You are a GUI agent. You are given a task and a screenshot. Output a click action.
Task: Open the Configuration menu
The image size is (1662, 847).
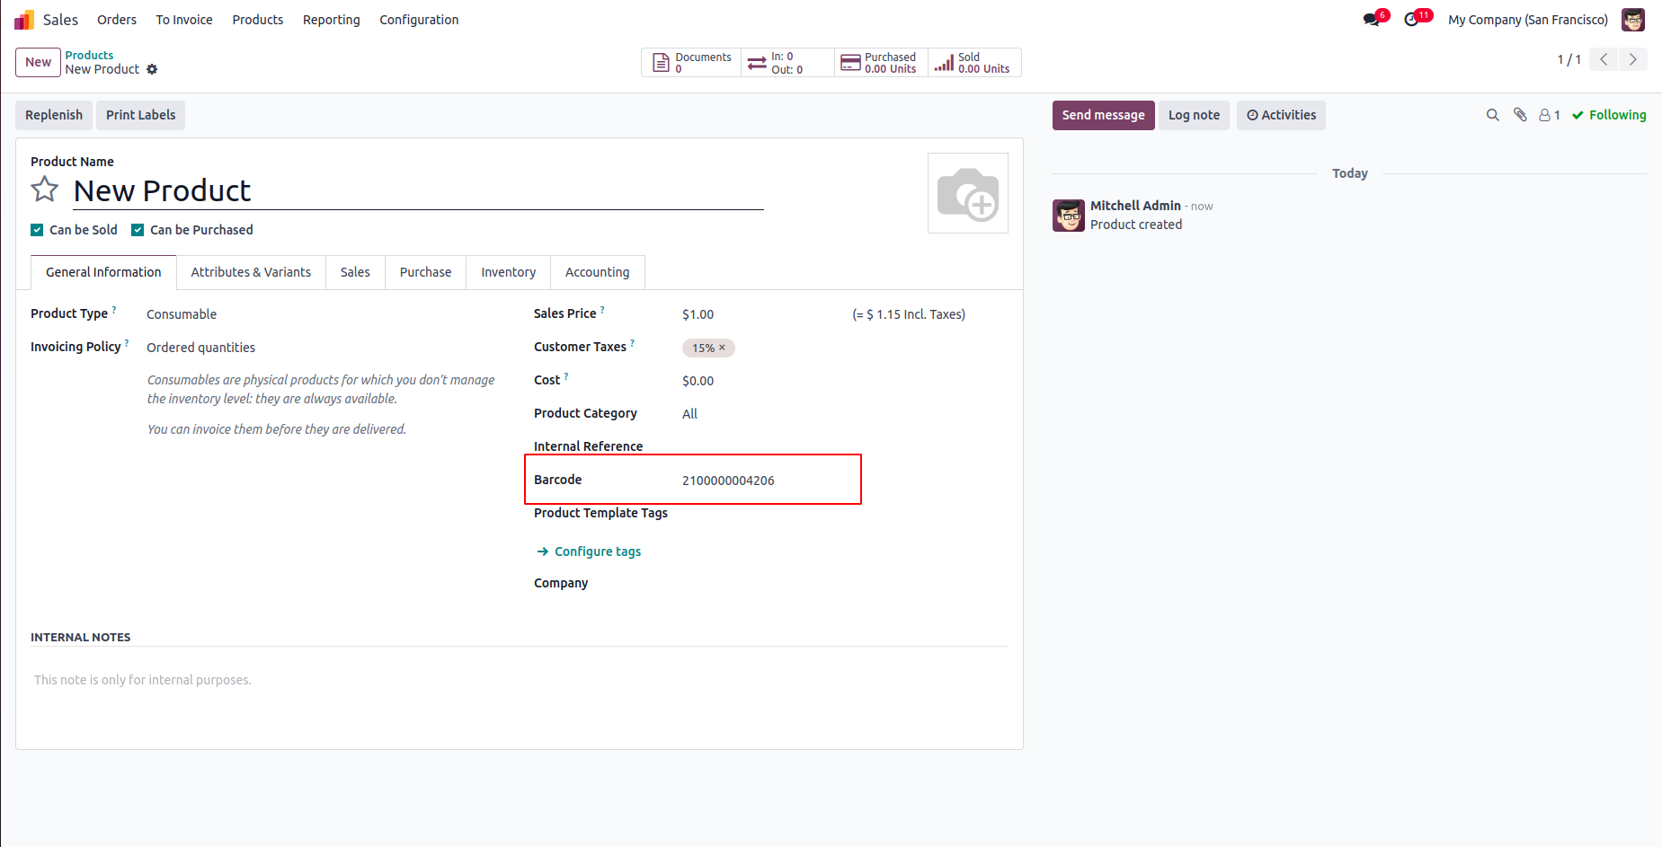point(419,20)
